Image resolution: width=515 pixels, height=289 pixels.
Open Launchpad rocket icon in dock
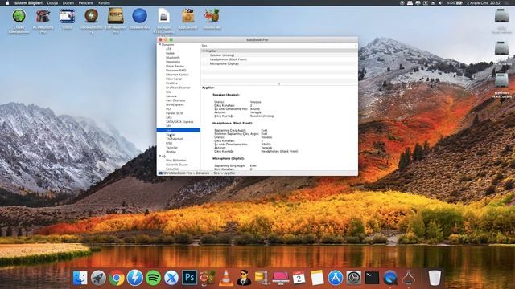tap(98, 278)
